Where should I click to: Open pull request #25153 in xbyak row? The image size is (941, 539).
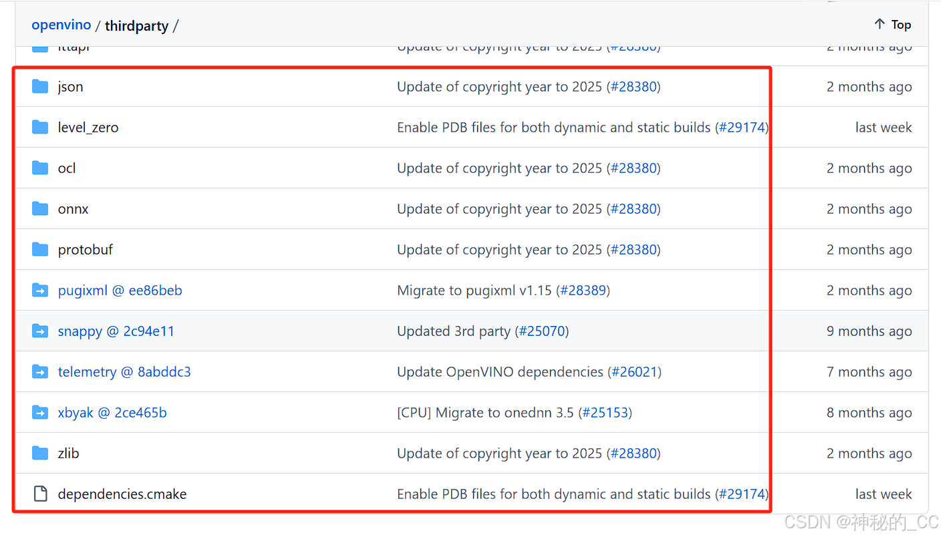[605, 413]
